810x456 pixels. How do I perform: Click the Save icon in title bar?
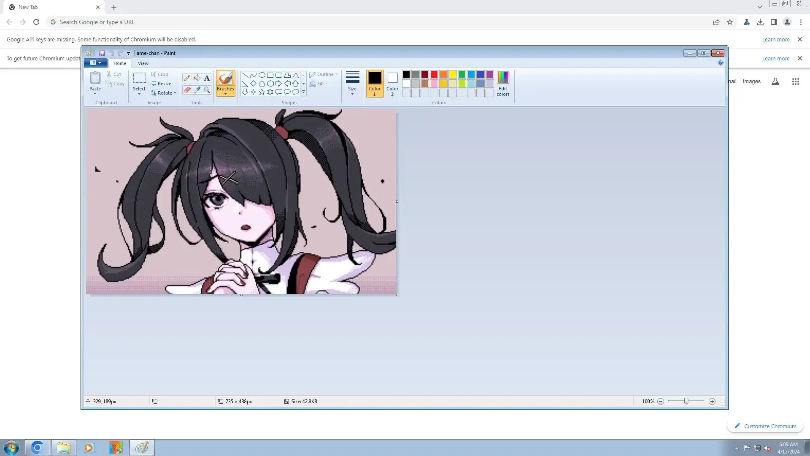pos(102,53)
